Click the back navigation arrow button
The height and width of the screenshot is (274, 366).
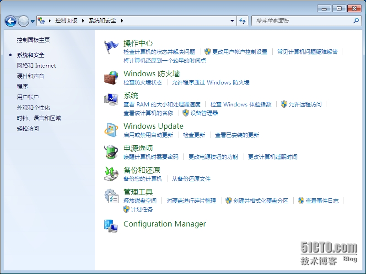11,21
